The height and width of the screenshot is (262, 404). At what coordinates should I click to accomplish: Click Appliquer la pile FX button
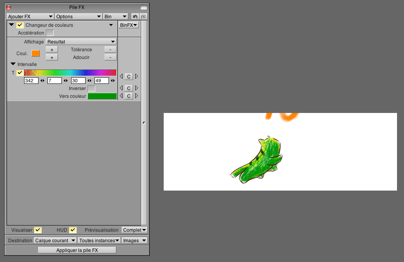[77, 250]
